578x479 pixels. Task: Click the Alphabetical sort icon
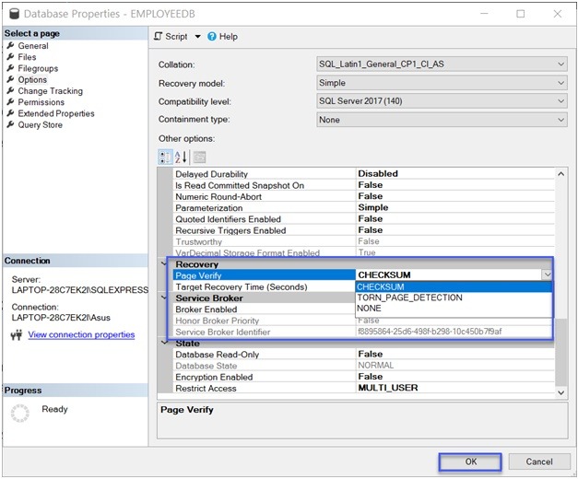pyautogui.click(x=181, y=158)
